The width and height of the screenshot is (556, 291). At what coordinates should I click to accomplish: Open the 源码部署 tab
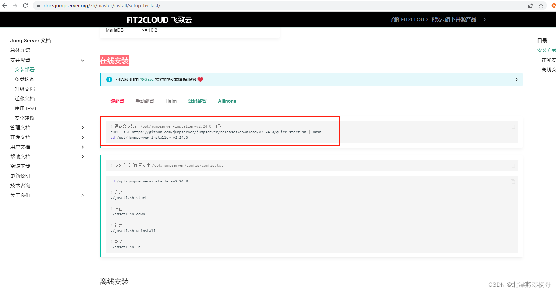pyautogui.click(x=197, y=101)
